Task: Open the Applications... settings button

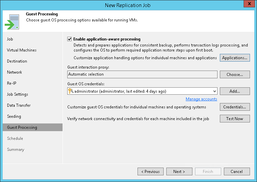Action: point(235,58)
